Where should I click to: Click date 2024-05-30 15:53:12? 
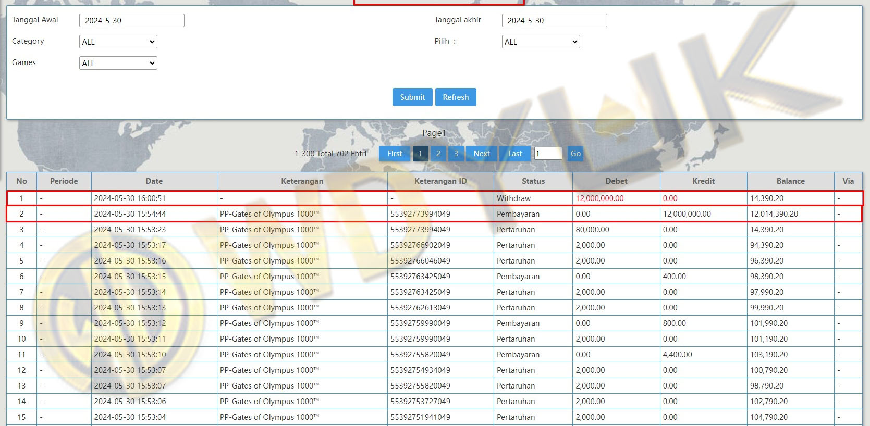tap(130, 323)
